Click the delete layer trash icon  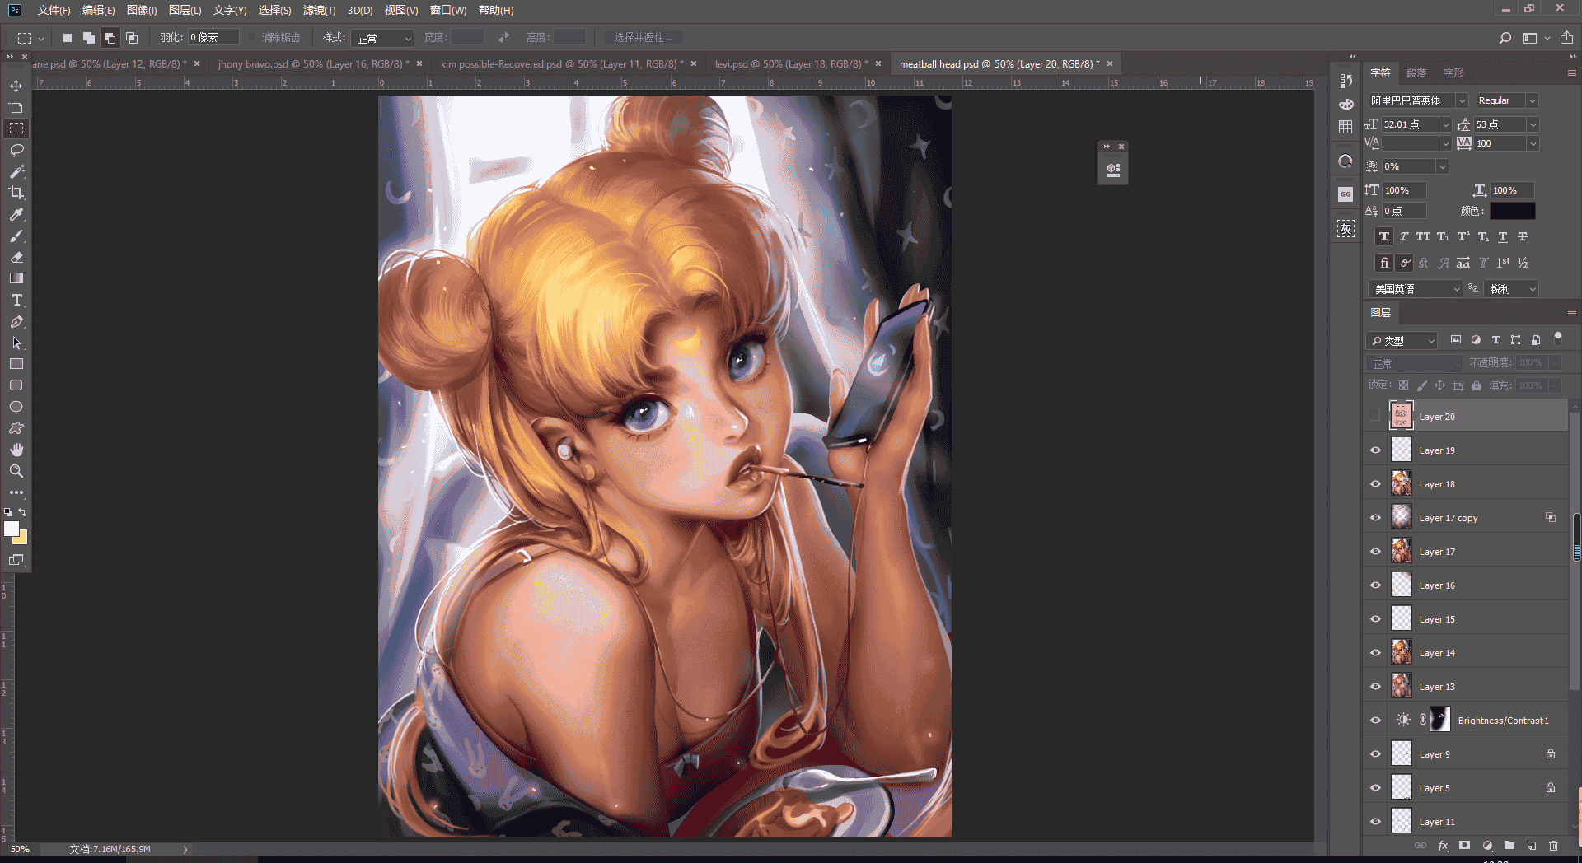pyautogui.click(x=1553, y=846)
